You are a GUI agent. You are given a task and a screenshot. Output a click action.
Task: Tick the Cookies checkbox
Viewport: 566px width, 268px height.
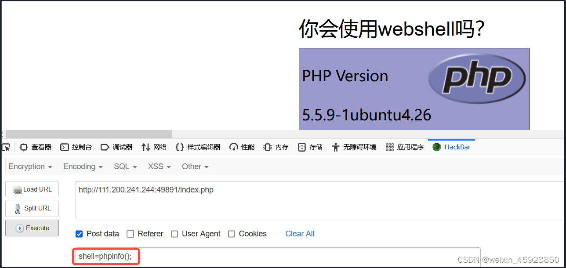pyautogui.click(x=232, y=234)
